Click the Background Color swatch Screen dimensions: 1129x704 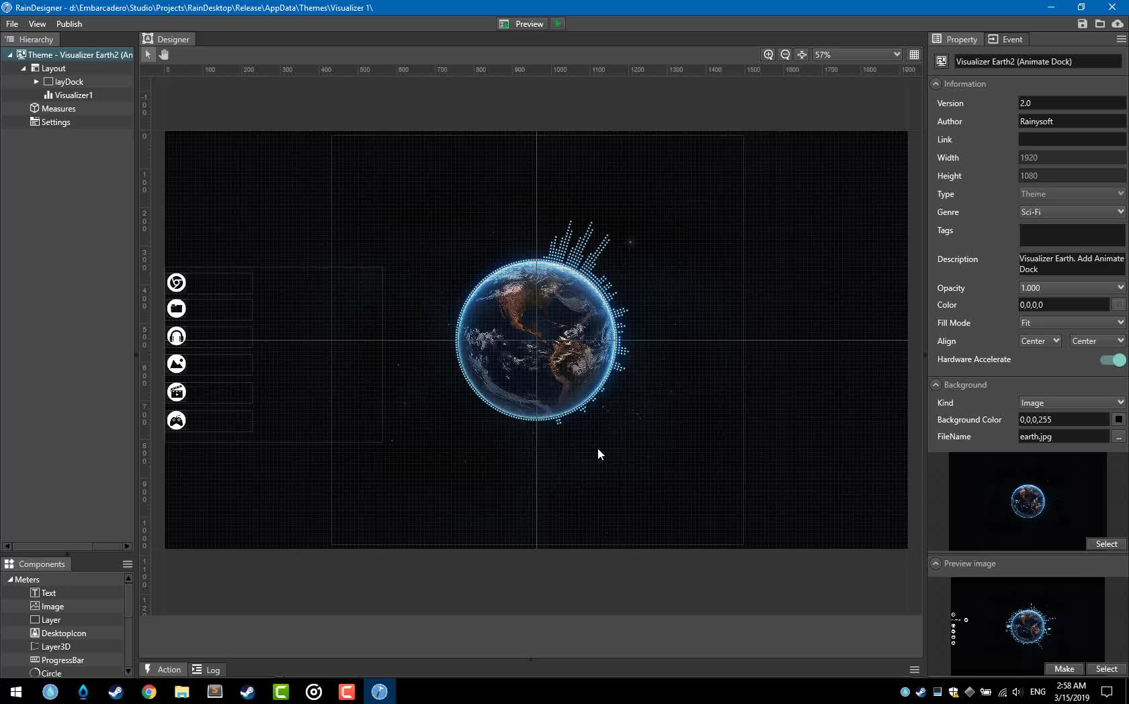coord(1118,420)
